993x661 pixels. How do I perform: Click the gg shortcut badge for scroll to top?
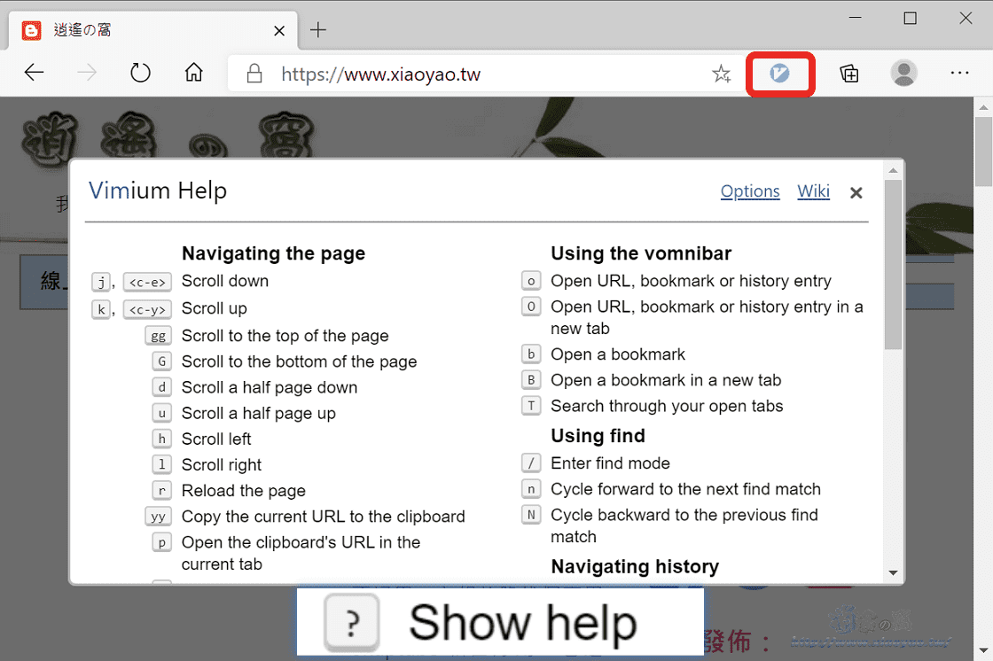[158, 336]
